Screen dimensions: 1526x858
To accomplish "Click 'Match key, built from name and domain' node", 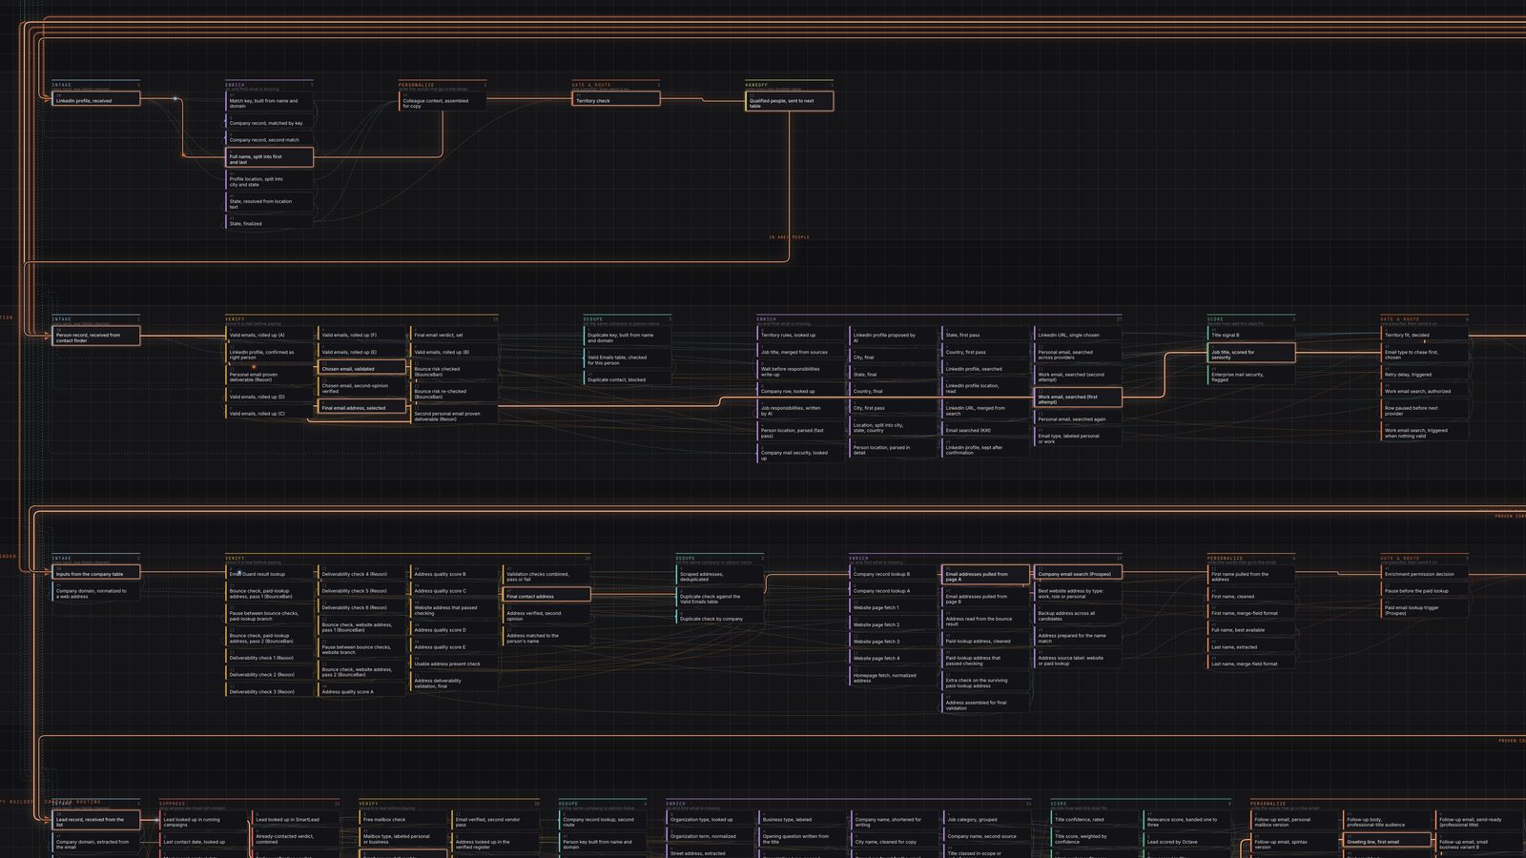I will pos(270,101).
